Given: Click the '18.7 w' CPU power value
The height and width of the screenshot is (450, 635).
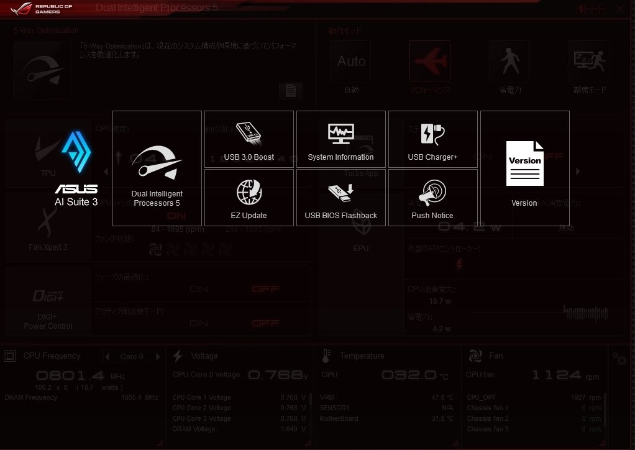Looking at the screenshot, I should click(x=439, y=301).
